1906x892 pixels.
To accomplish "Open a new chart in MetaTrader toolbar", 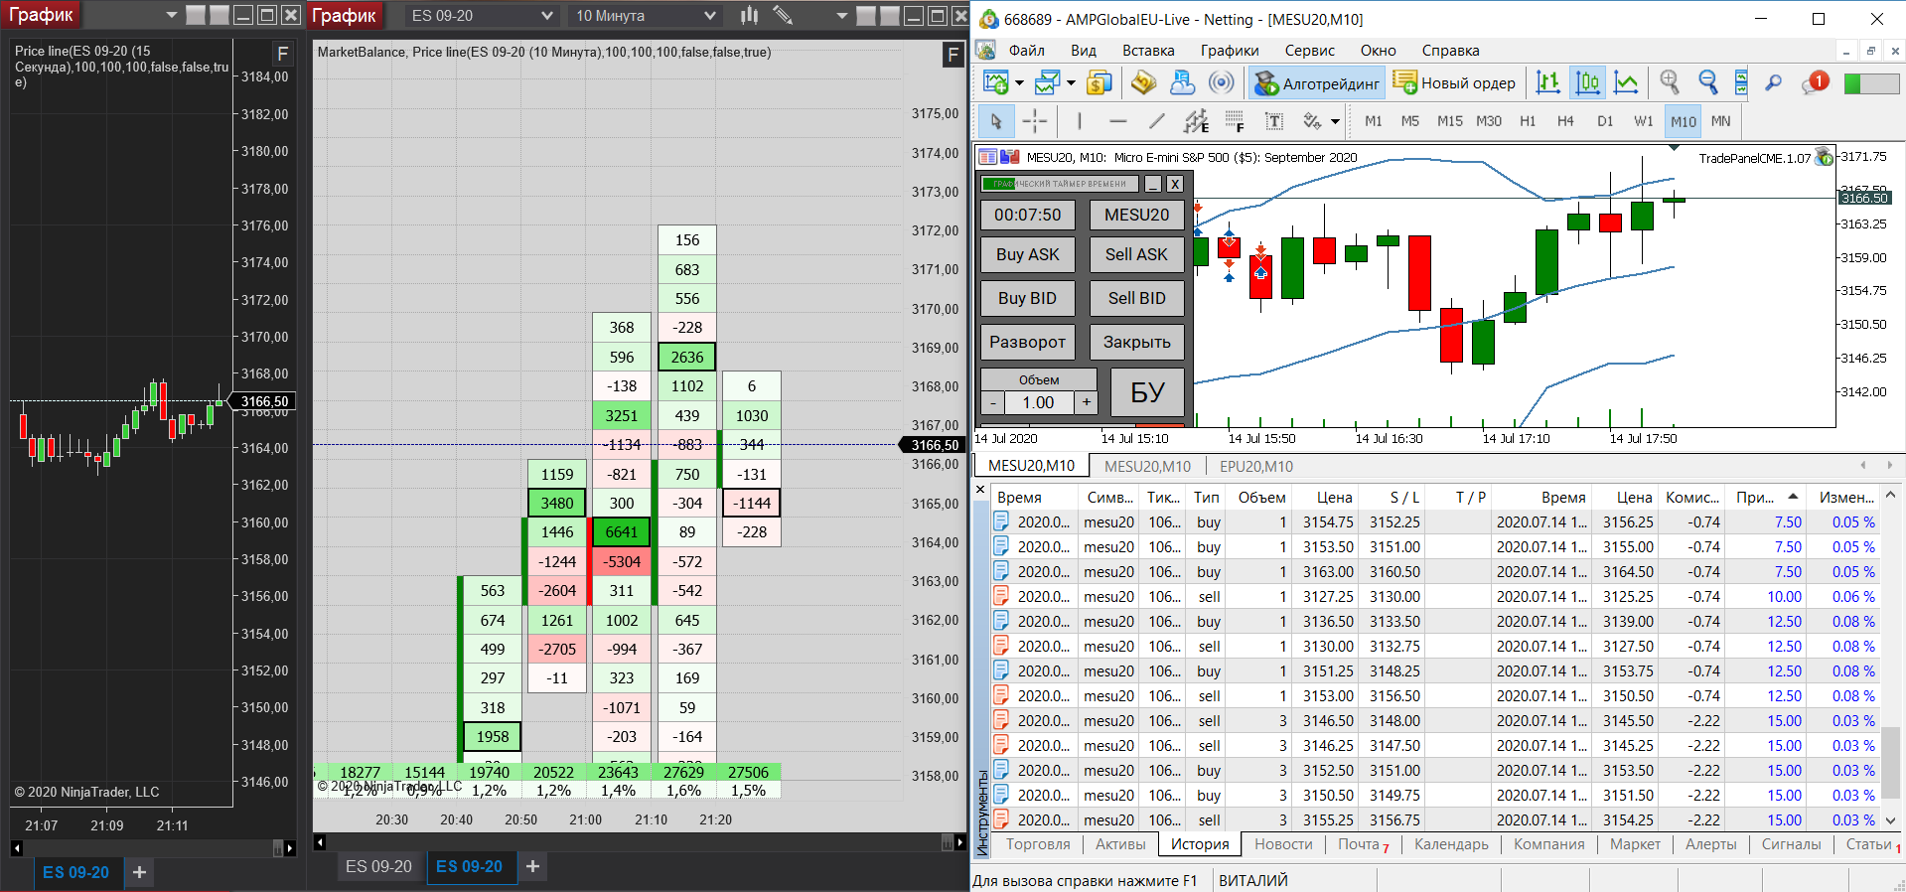I will pyautogui.click(x=995, y=83).
